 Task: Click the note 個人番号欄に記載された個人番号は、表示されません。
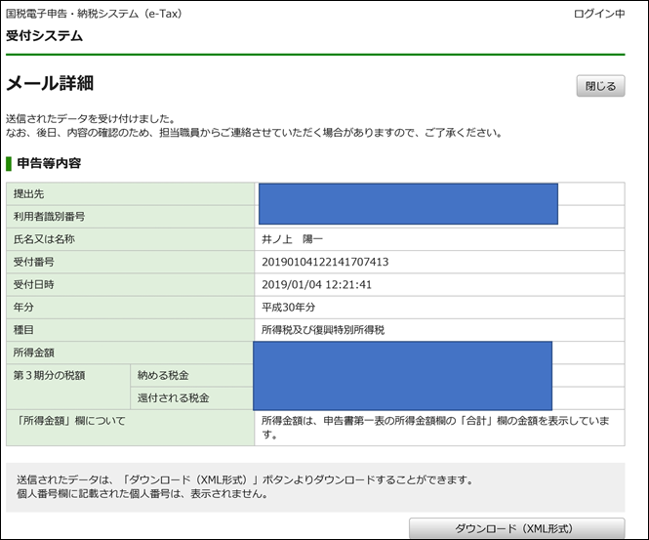coord(142,494)
